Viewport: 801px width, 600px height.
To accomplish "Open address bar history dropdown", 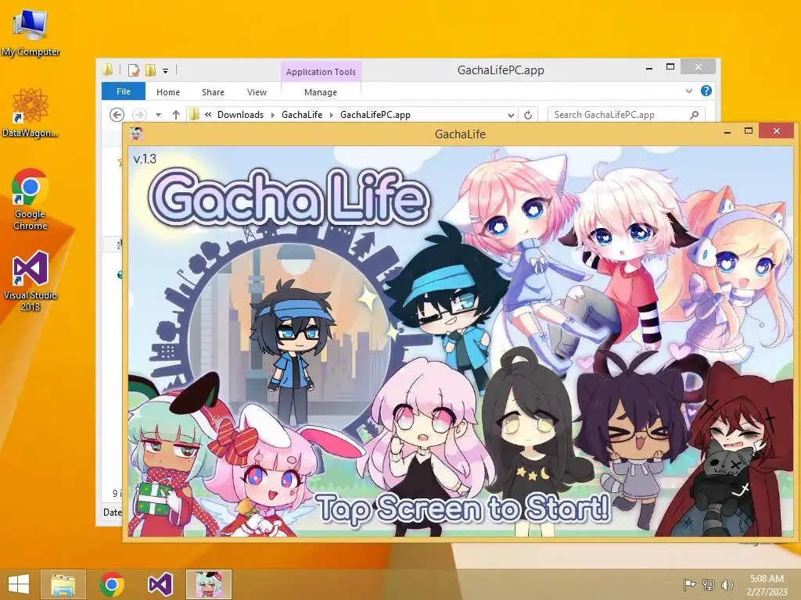I will [x=511, y=116].
